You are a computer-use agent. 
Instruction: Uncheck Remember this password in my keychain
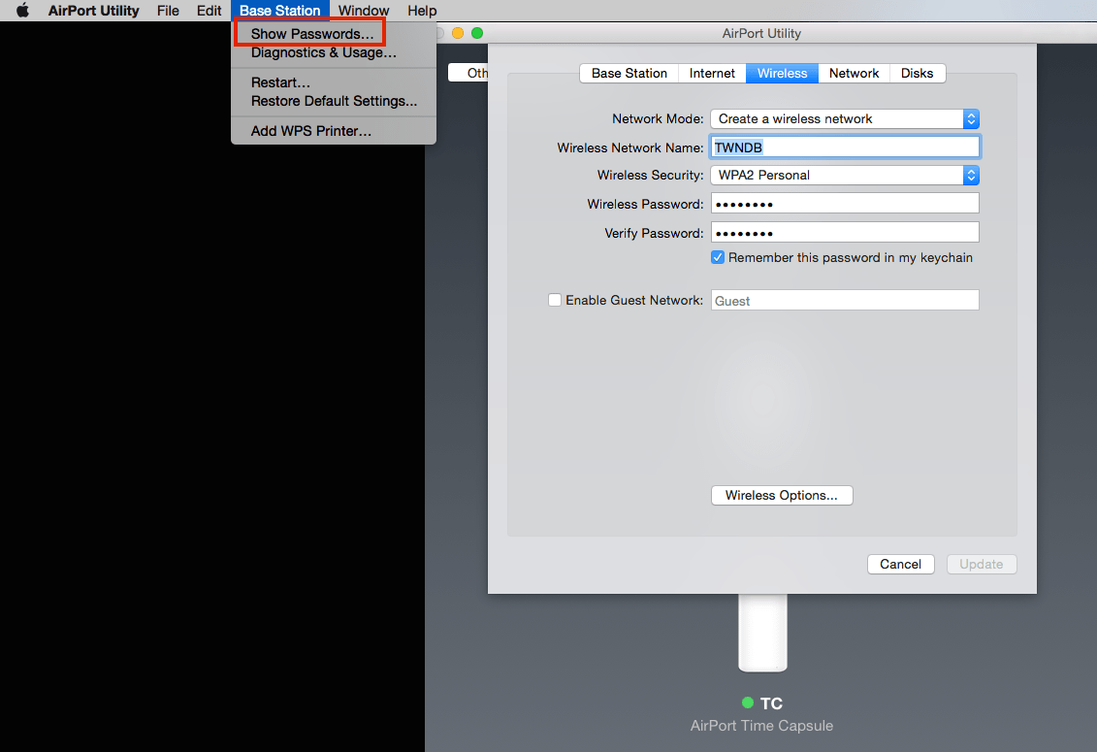coord(717,257)
